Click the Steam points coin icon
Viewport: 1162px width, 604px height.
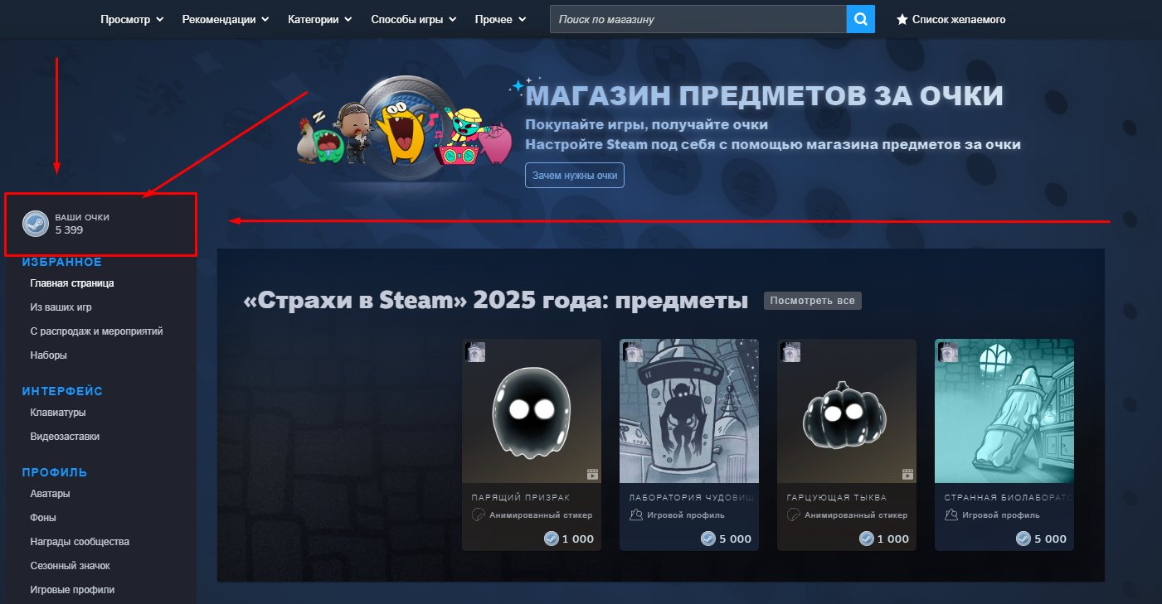(x=35, y=224)
